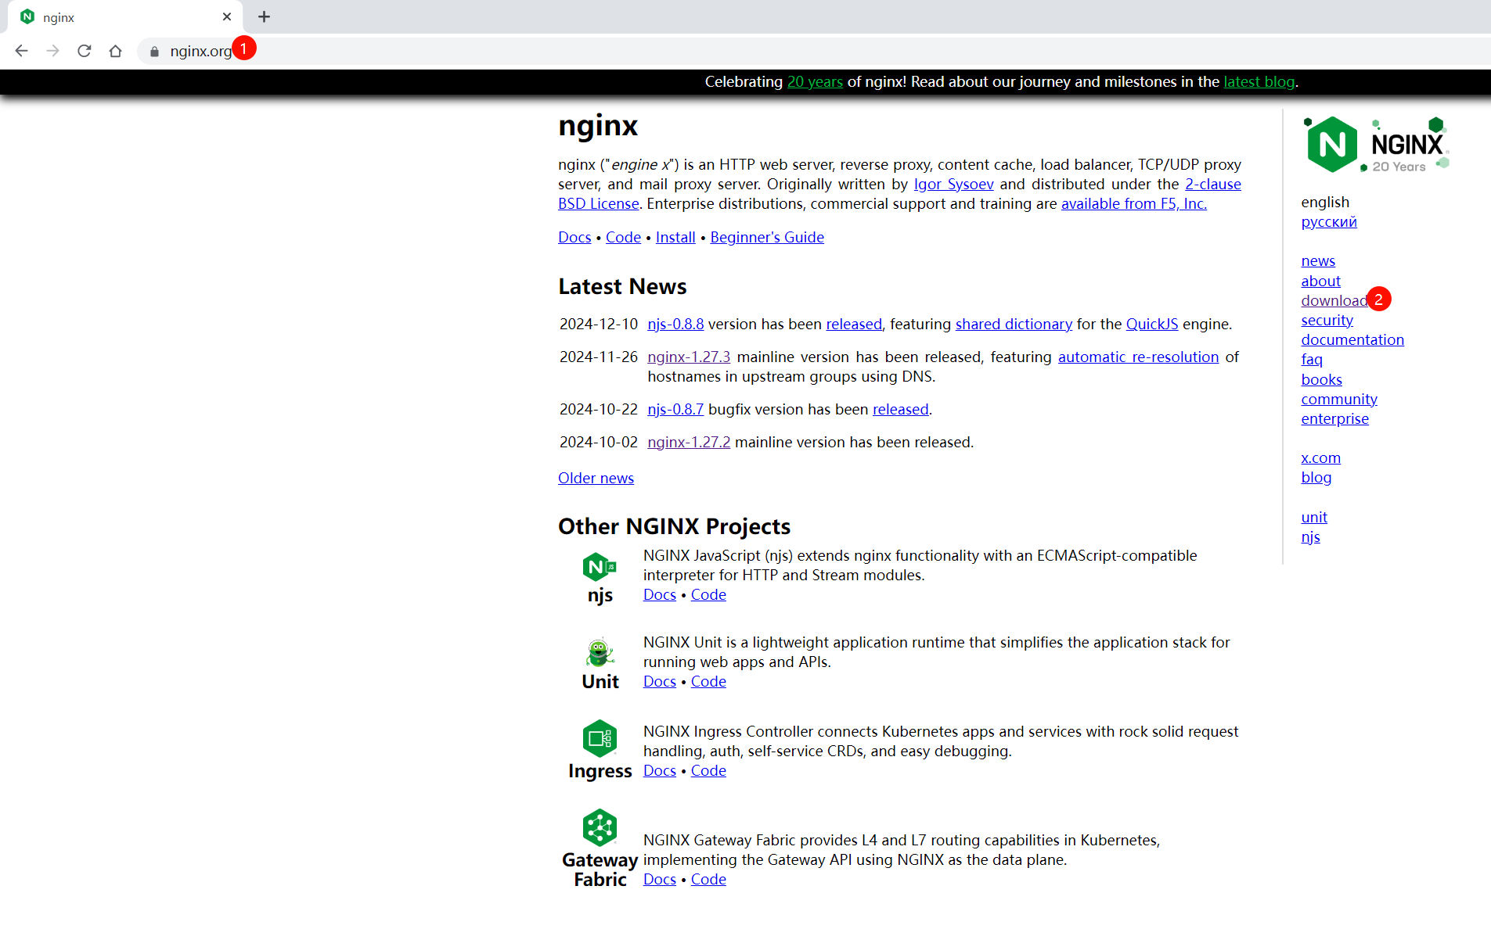Reload the page with the refresh icon
1491x929 pixels.
pos(84,51)
